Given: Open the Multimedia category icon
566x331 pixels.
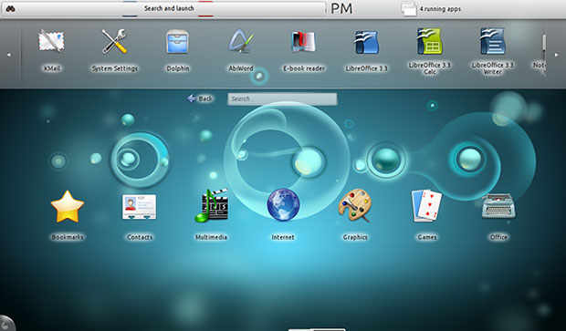Looking at the screenshot, I should 211,205.
